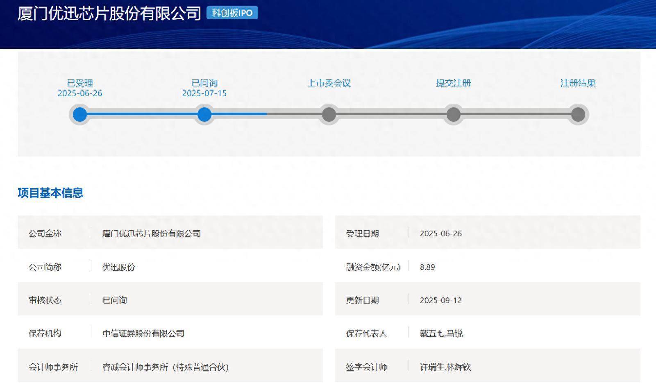Click the 优迅股份 company short name value
Image resolution: width=656 pixels, height=383 pixels.
click(118, 267)
